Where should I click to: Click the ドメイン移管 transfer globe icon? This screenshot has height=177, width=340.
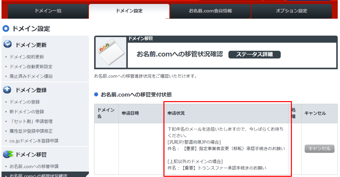pos(8,154)
